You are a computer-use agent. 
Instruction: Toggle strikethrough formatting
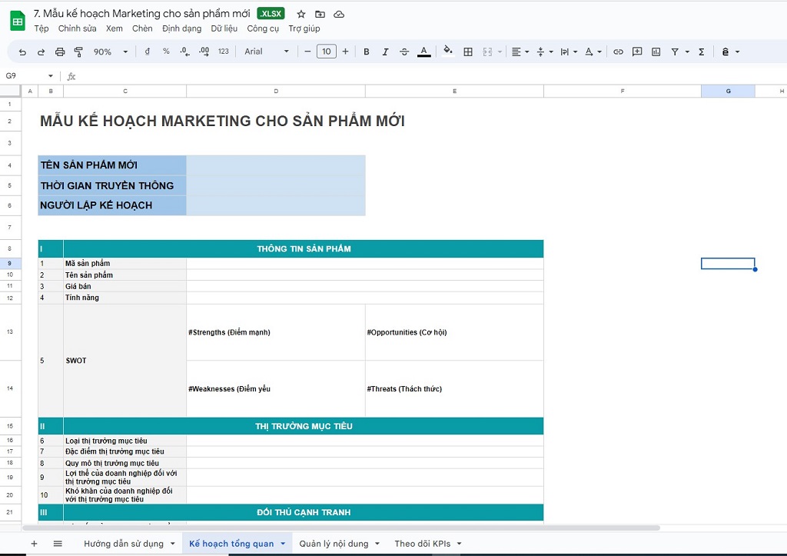(x=404, y=52)
